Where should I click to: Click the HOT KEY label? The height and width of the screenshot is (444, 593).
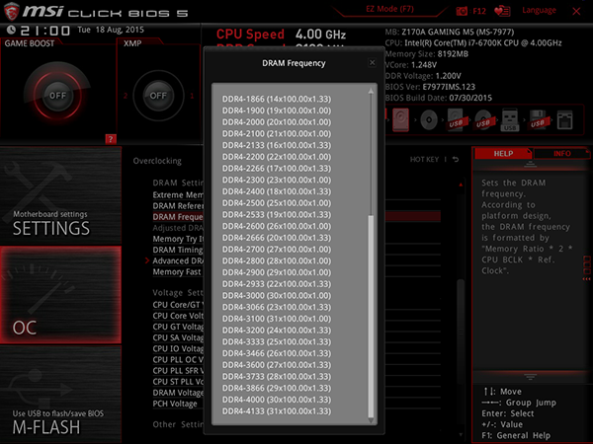click(x=424, y=159)
